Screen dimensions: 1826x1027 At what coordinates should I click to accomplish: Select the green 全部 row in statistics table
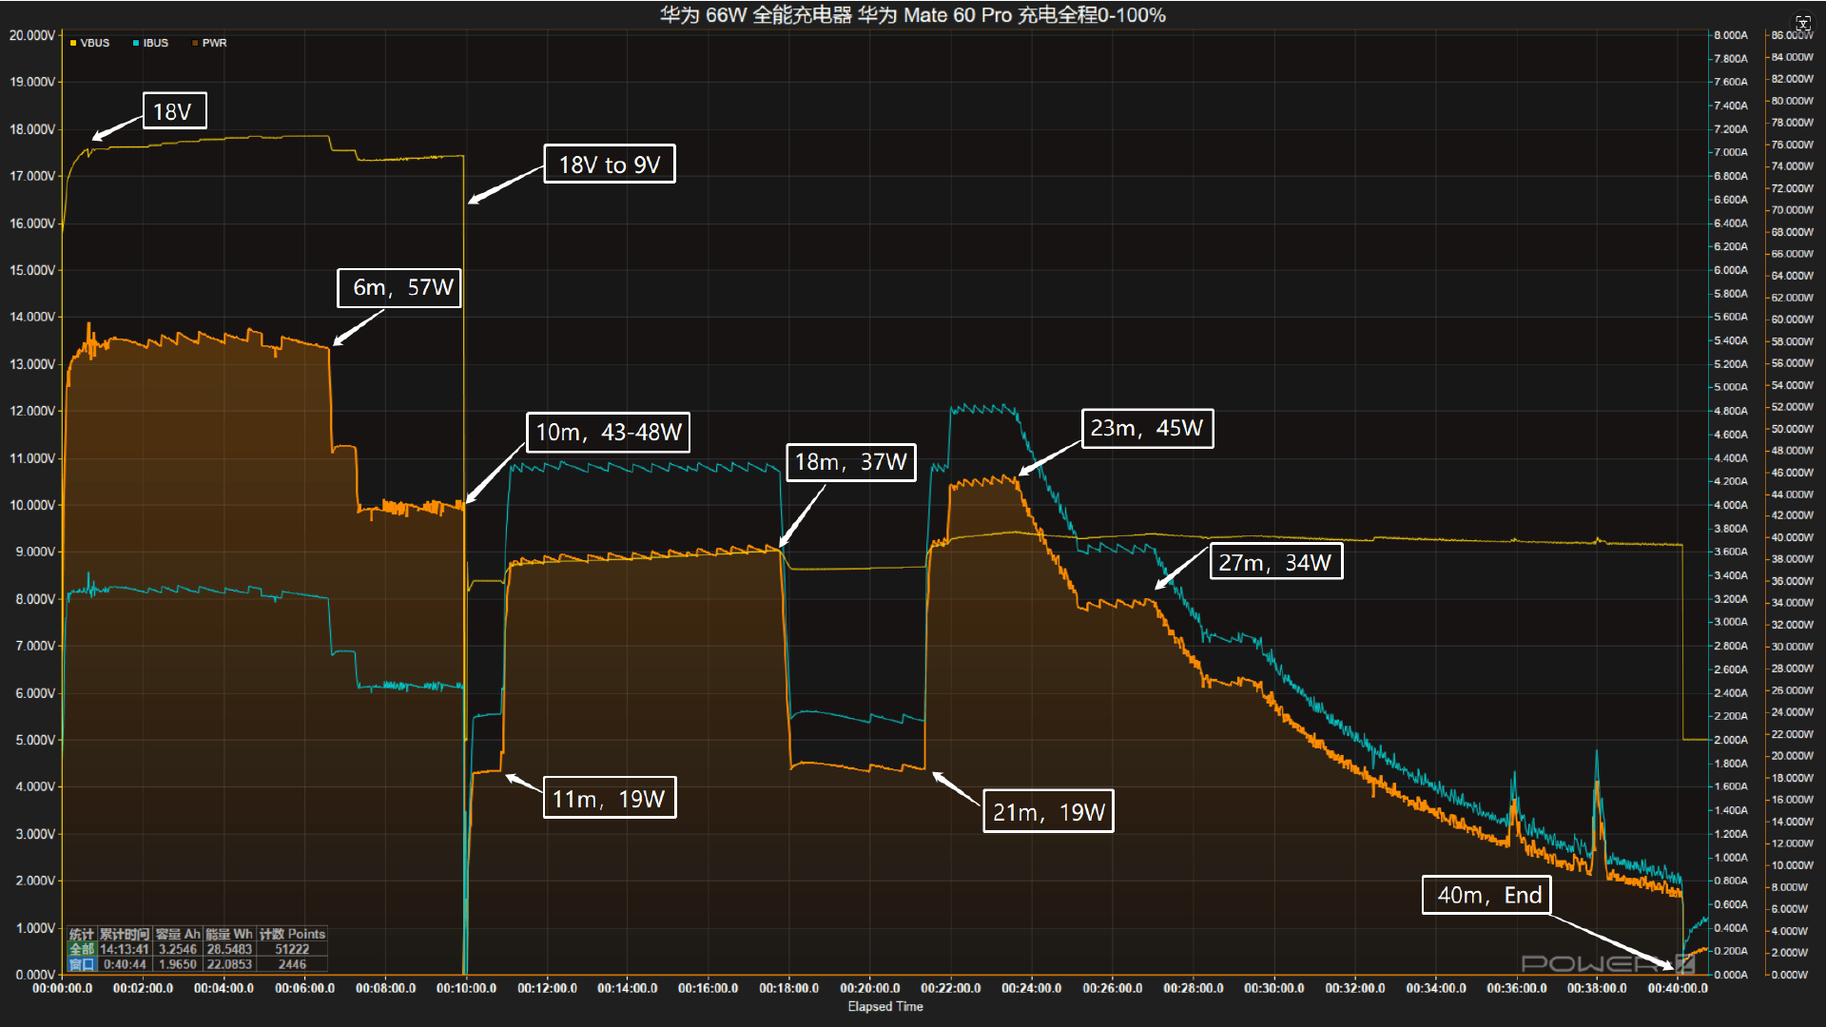point(82,949)
